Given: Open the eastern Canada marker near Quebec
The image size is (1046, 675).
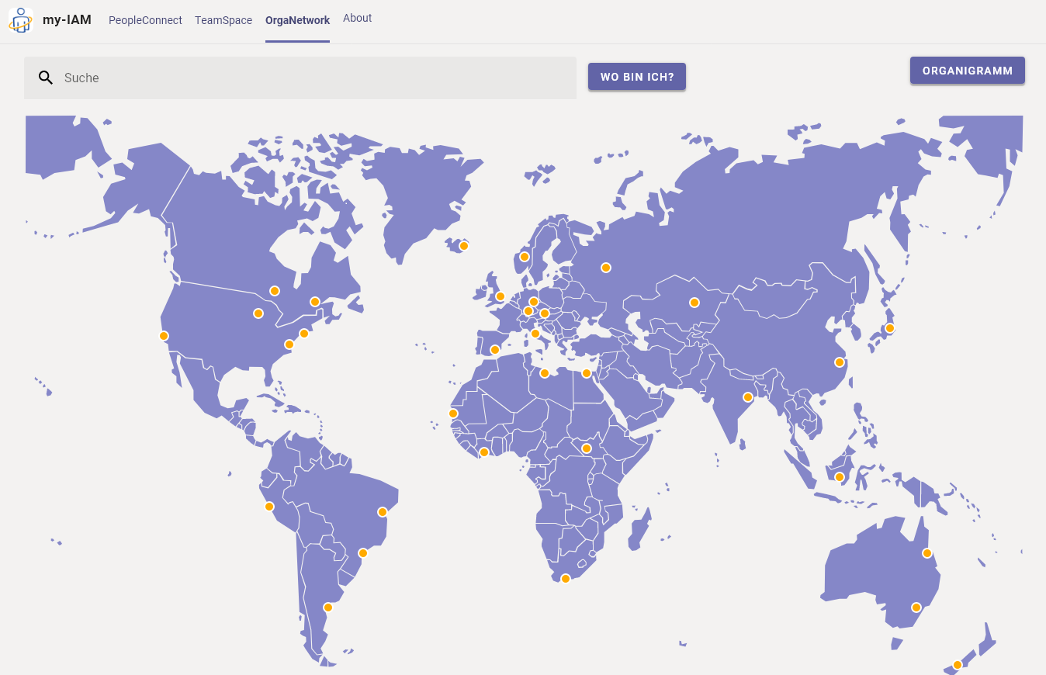Looking at the screenshot, I should click(x=315, y=302).
